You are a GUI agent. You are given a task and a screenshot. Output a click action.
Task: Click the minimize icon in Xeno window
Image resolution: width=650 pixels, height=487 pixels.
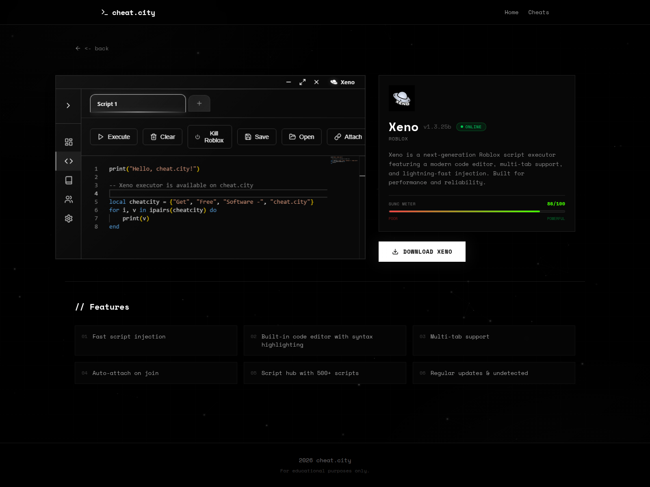[x=288, y=82]
